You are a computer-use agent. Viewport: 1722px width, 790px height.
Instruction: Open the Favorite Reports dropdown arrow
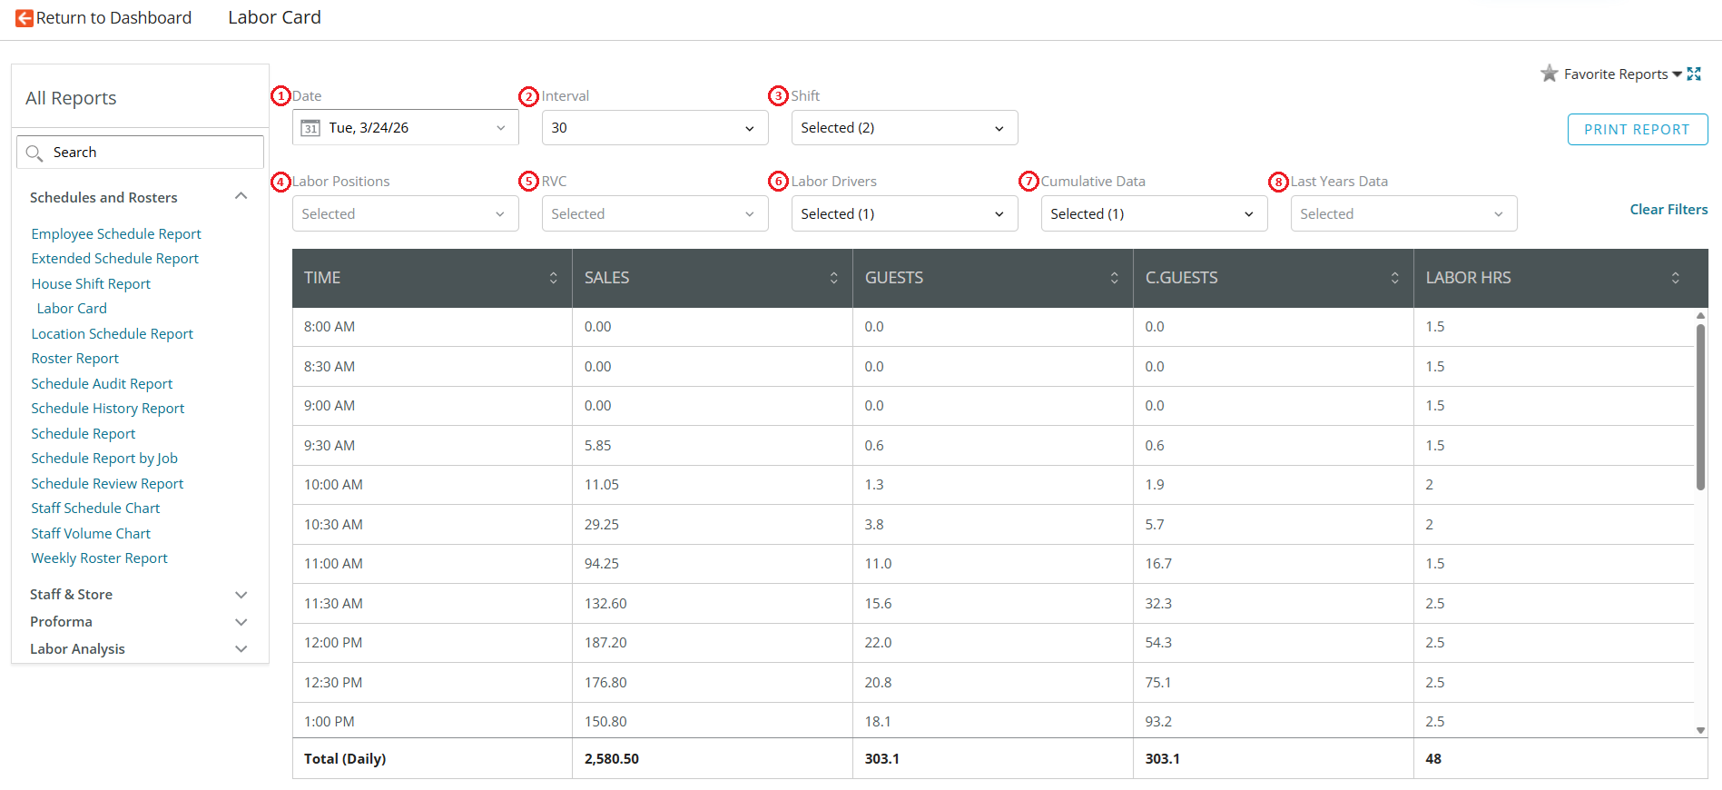(1678, 74)
